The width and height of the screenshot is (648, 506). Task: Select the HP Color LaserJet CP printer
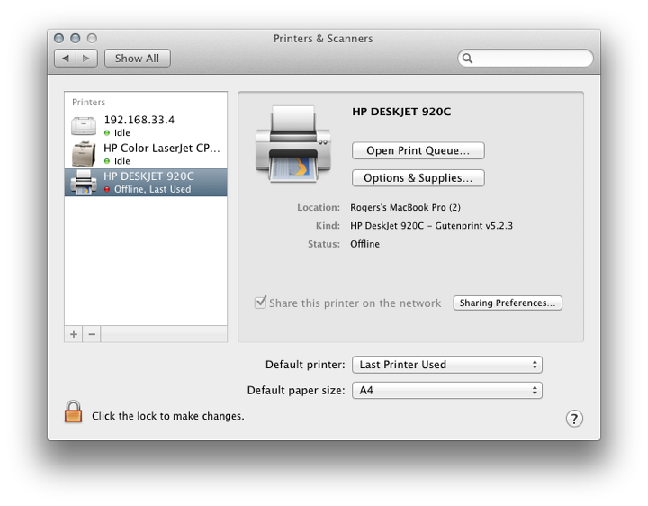(146, 154)
